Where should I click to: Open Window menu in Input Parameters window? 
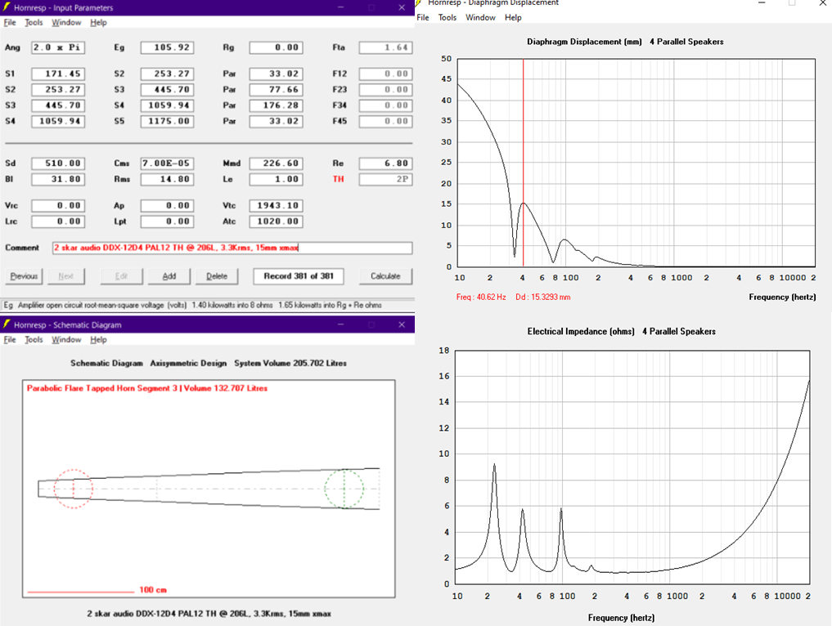(x=66, y=22)
